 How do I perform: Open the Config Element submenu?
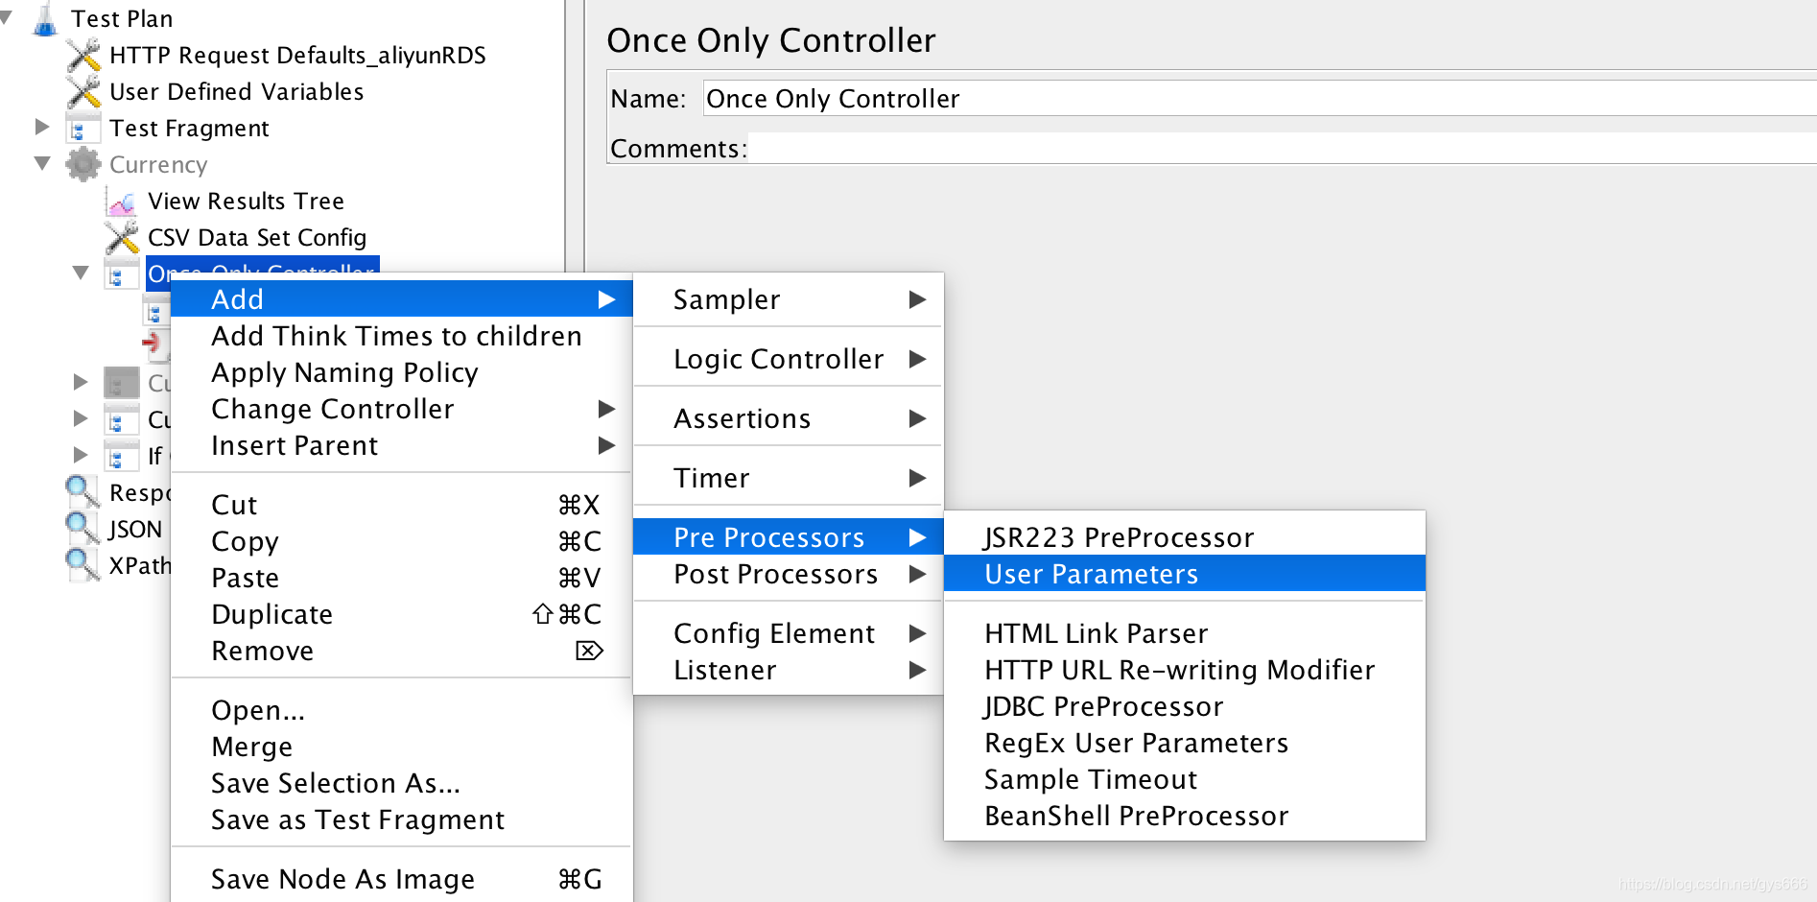[789, 633]
